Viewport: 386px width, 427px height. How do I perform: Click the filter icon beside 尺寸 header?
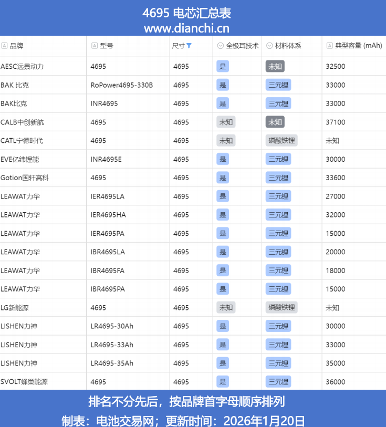pos(189,46)
